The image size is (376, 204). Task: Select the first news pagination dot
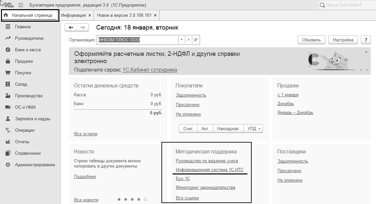tap(119, 199)
